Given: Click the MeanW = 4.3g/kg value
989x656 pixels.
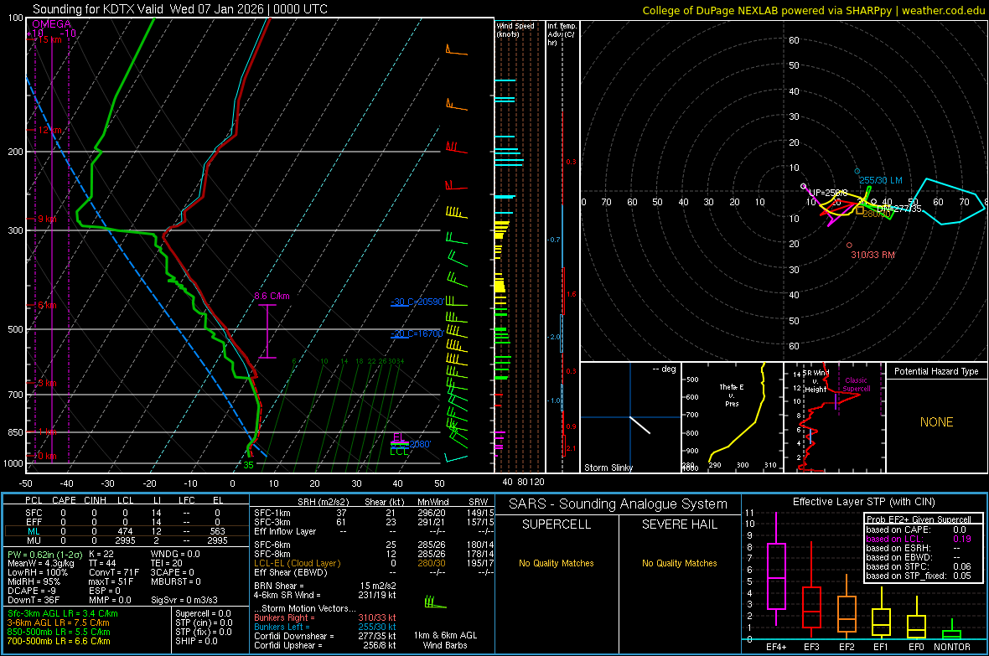Looking at the screenshot, I should pyautogui.click(x=40, y=563).
